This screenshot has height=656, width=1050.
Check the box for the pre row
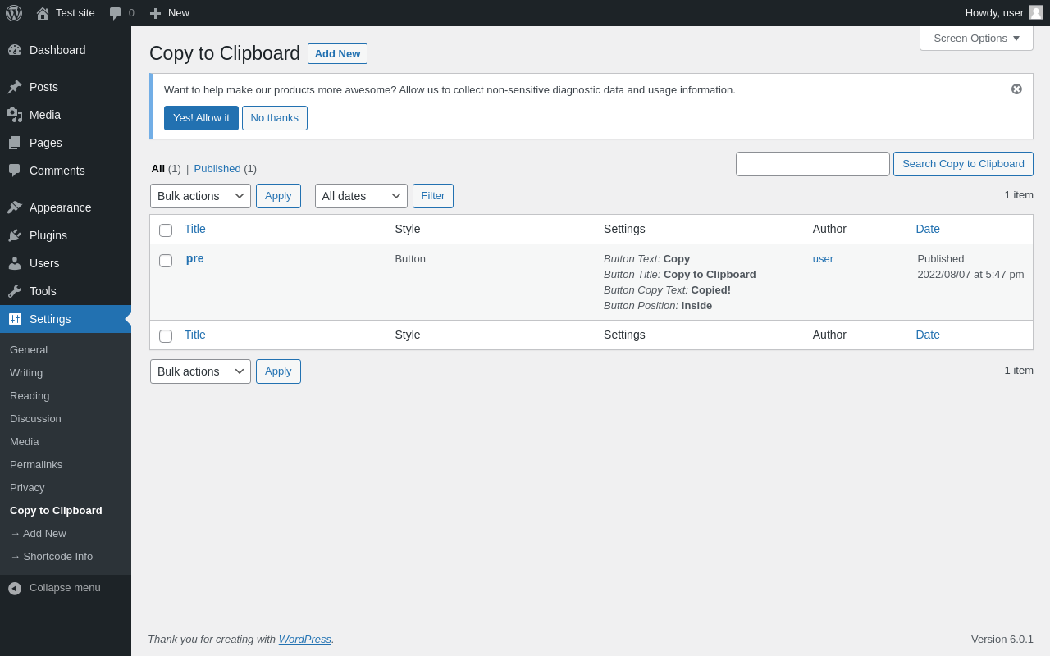coord(166,261)
